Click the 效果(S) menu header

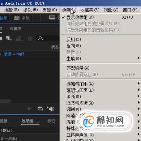[x=69, y=10]
